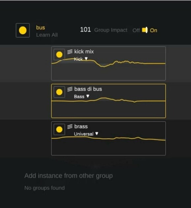191x208 pixels.
Task: Click Learn All under bus group
Action: 47,35
